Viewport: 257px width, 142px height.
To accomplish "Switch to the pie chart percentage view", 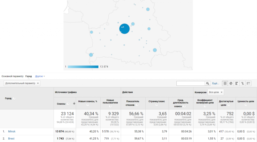I will pos(231,83).
